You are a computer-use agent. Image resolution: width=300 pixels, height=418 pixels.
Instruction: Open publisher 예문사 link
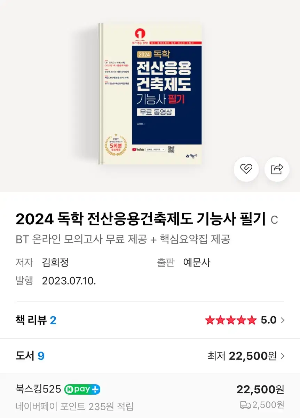pyautogui.click(x=197, y=262)
